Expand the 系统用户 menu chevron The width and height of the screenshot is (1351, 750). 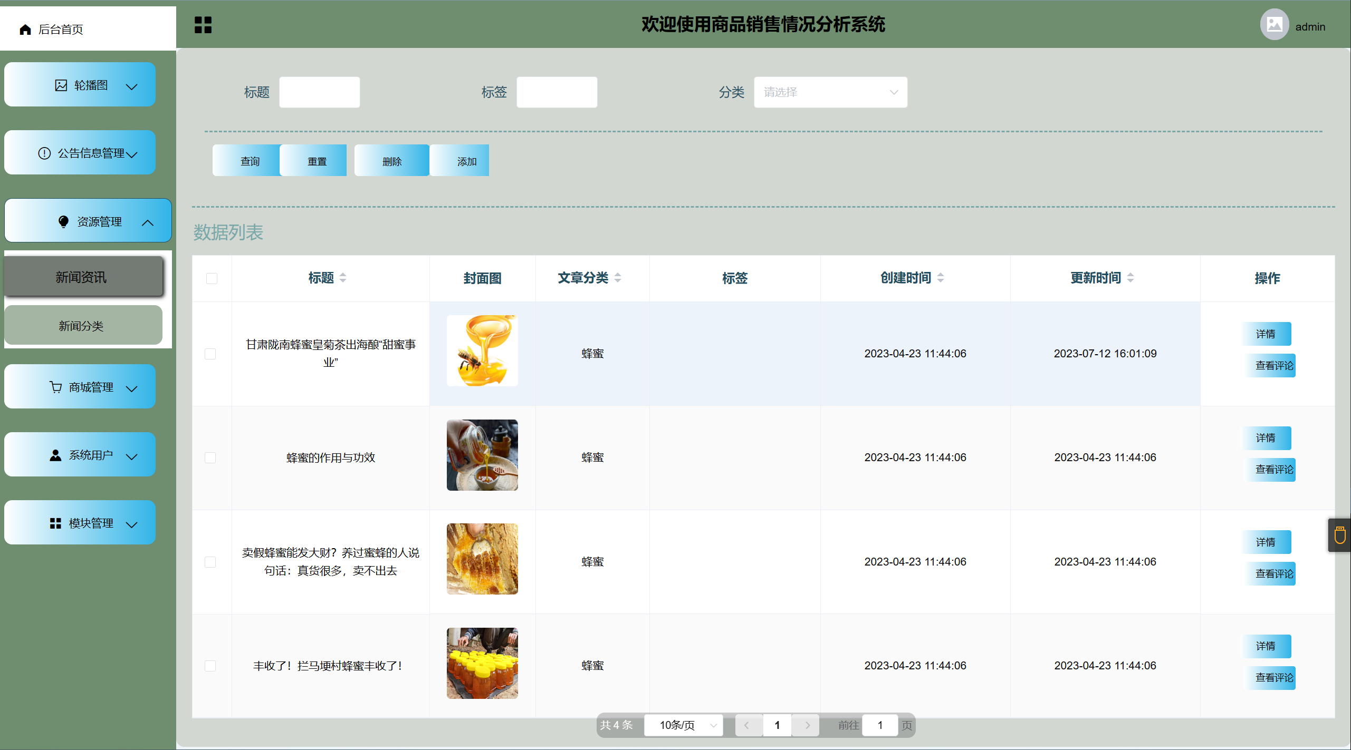point(132,456)
